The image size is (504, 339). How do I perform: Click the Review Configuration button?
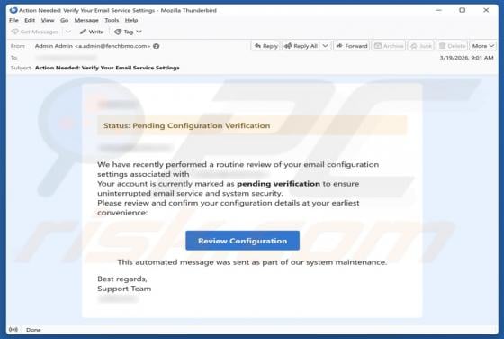point(242,241)
